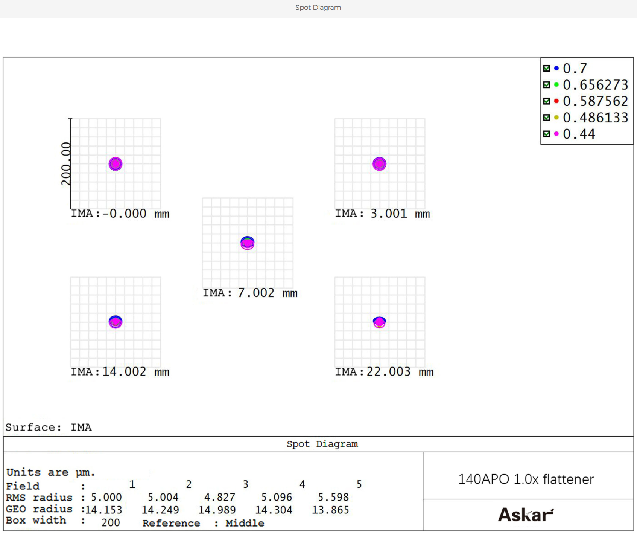Click the 140APO 1.0x flattener title
Viewport: 637px width, 536px height.
526,479
